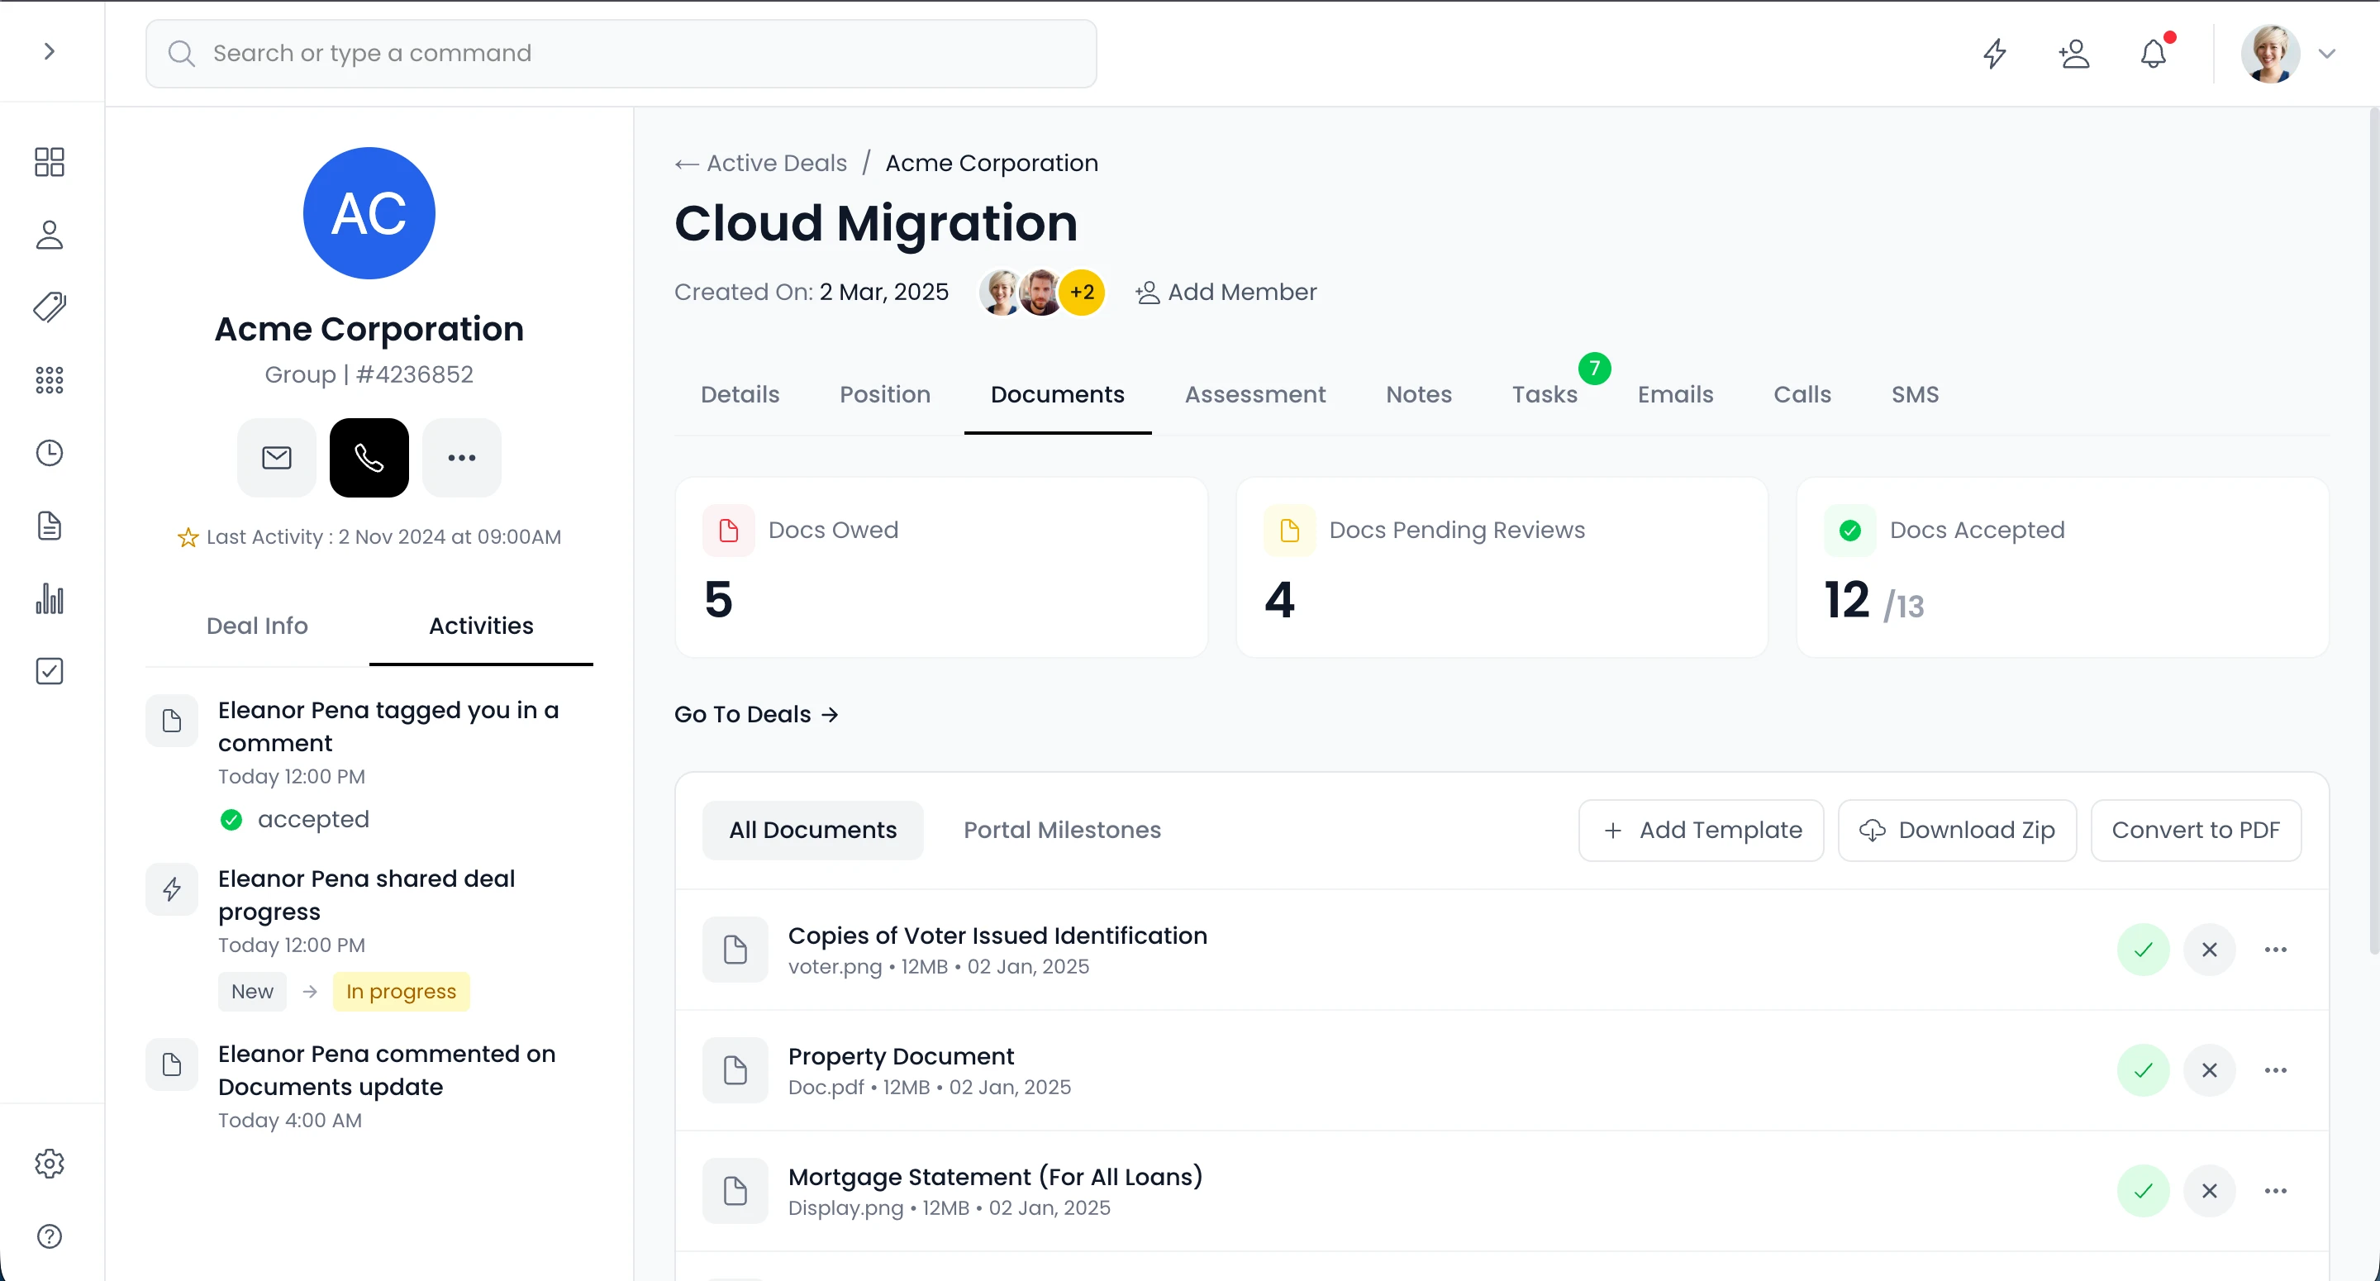
Task: Click the black phone call button
Action: coord(369,458)
